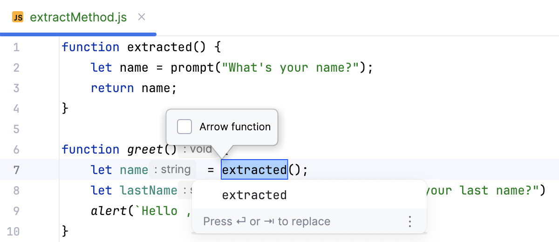Click the alert call on line 9

108,211
